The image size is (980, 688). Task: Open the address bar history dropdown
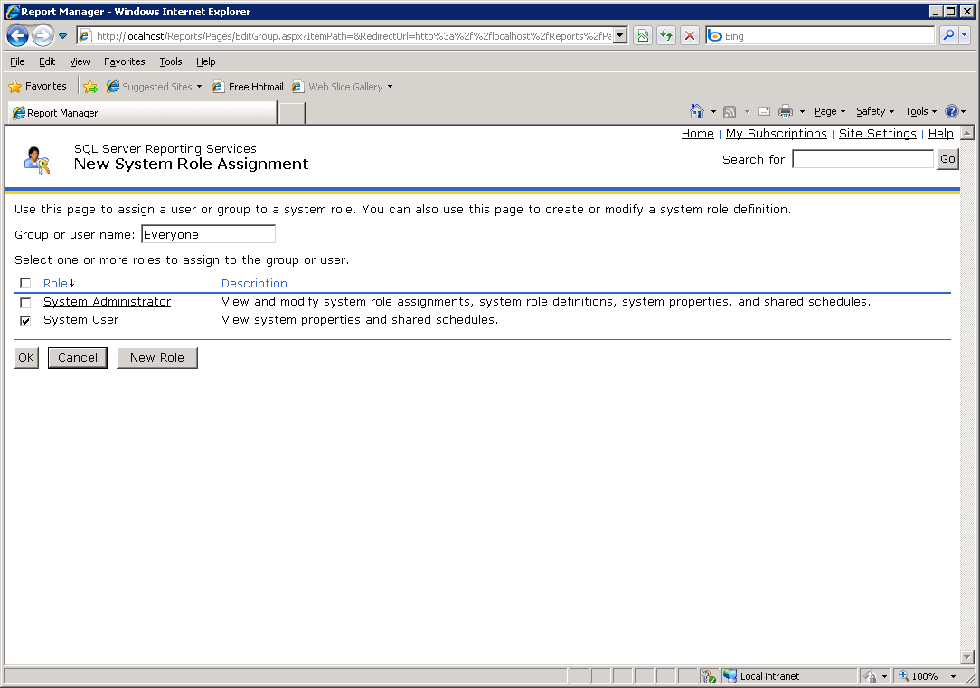(619, 35)
